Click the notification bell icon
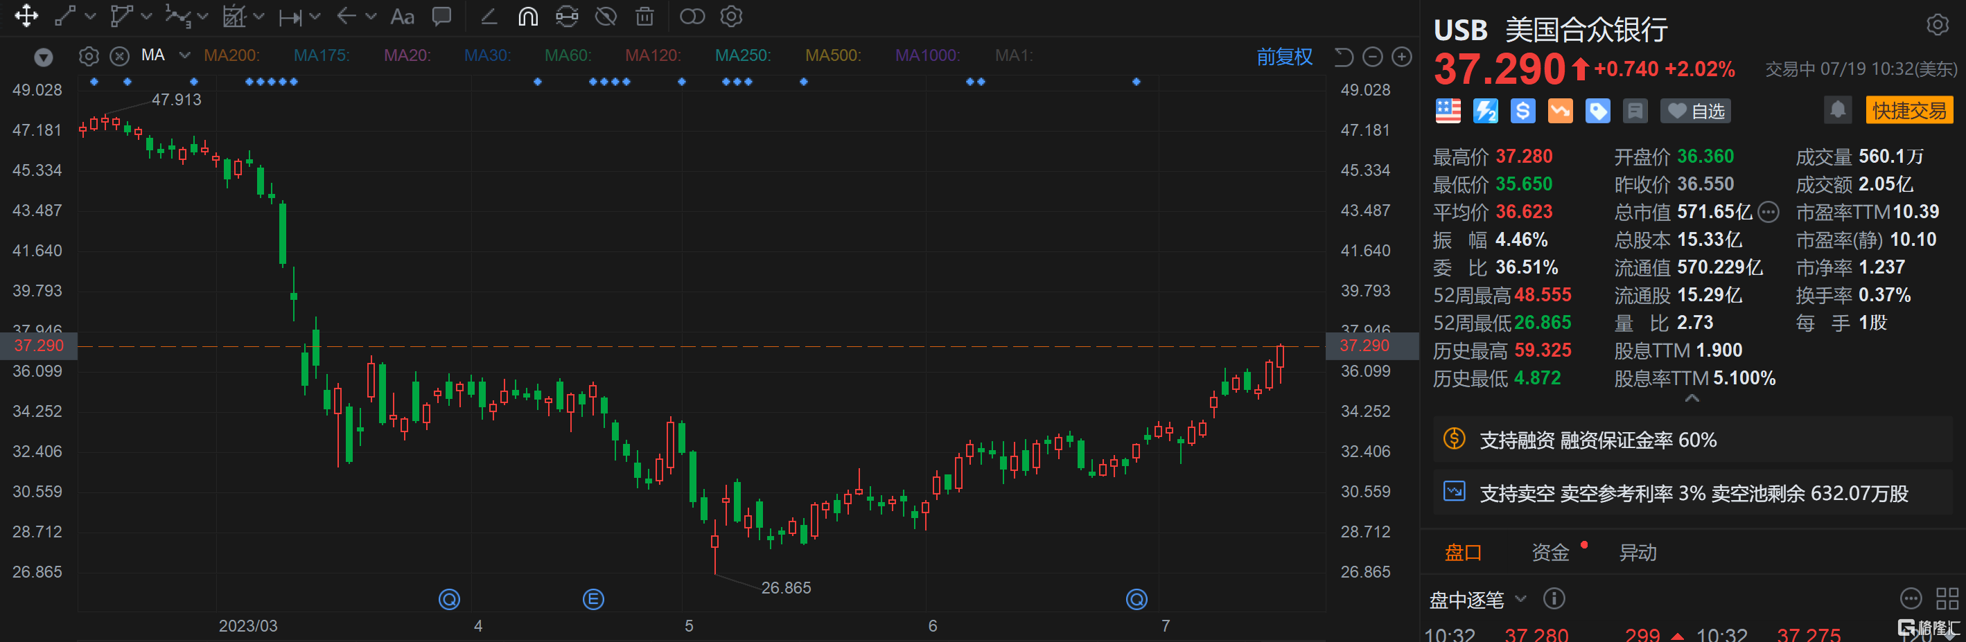 point(1838,110)
